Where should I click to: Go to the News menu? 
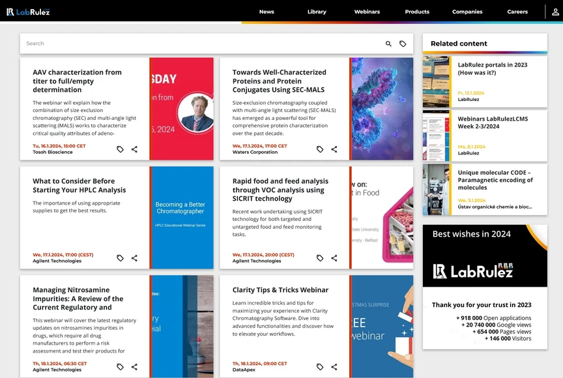[267, 12]
